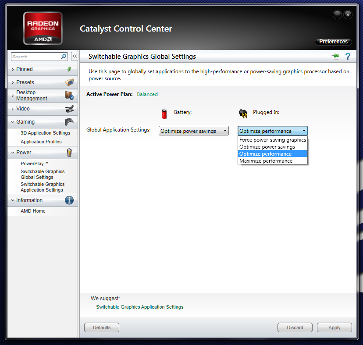Click the Battery column label
The width and height of the screenshot is (363, 345).
183,112
